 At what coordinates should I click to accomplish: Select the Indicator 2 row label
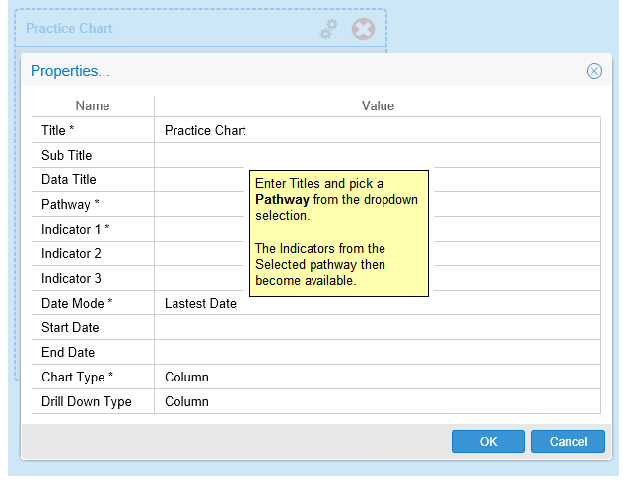71,253
